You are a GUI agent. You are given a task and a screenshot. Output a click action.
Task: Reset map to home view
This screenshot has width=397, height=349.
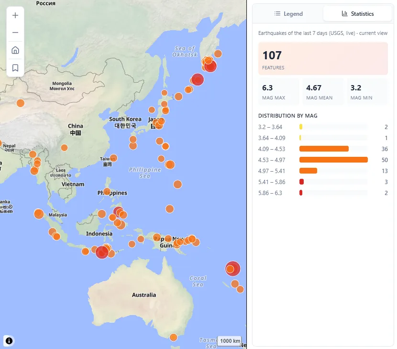click(15, 50)
